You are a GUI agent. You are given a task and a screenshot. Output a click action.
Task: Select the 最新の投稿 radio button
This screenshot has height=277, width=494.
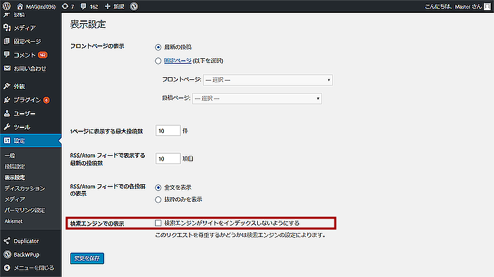pyautogui.click(x=158, y=47)
